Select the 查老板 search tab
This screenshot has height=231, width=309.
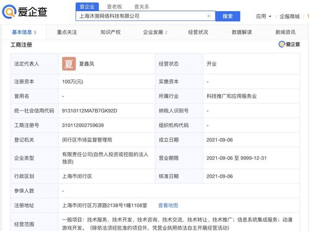pyautogui.click(x=115, y=7)
